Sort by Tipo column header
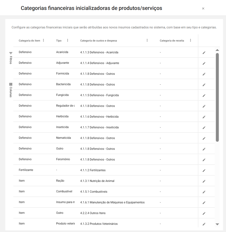This screenshot has height=232, width=226. click(59, 41)
